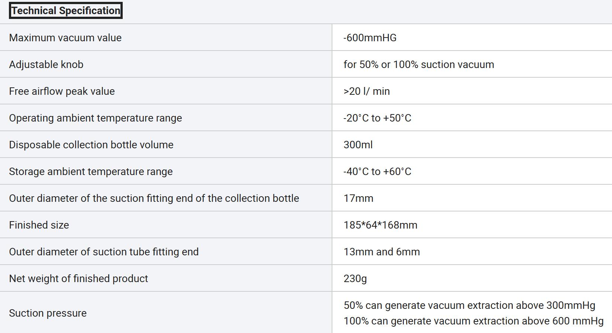The image size is (612, 333).
Task: Click the 13mm and 6mm value
Action: coord(382,252)
